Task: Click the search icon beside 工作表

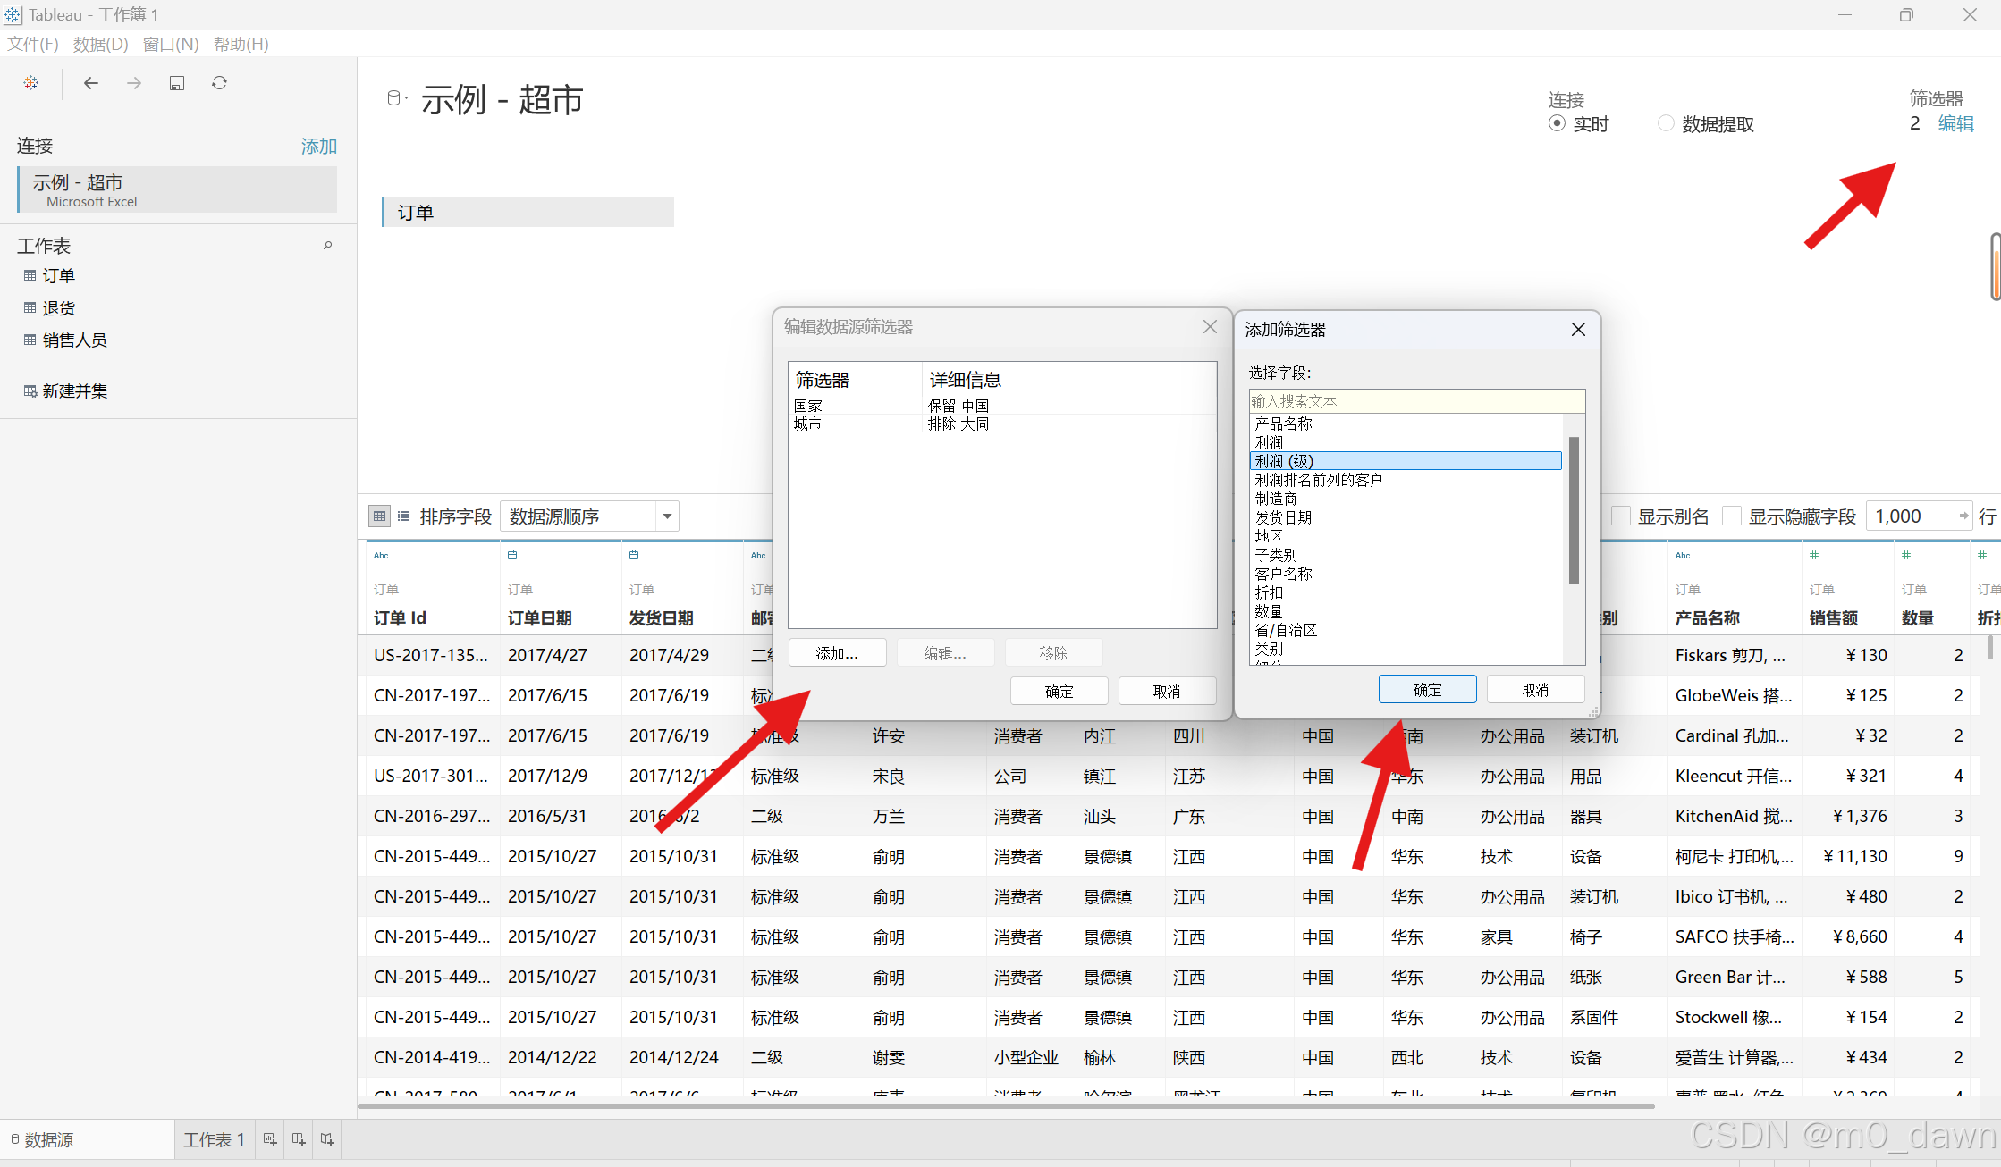Action: tap(328, 246)
